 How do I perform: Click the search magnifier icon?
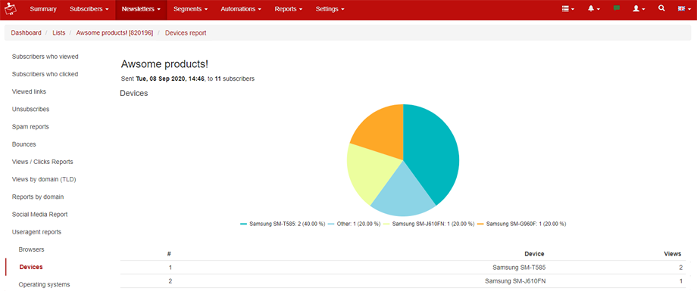pos(661,8)
